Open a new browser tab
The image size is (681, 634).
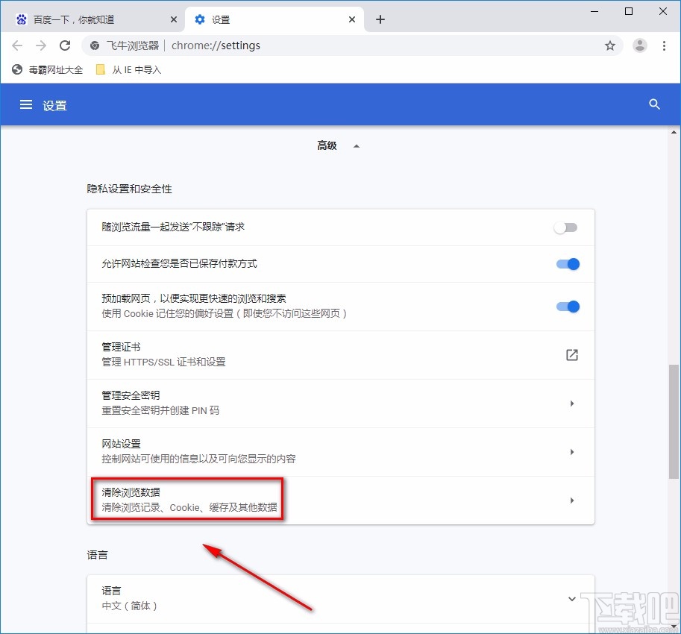(x=380, y=19)
